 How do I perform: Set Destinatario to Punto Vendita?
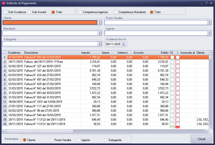click(x=52, y=140)
